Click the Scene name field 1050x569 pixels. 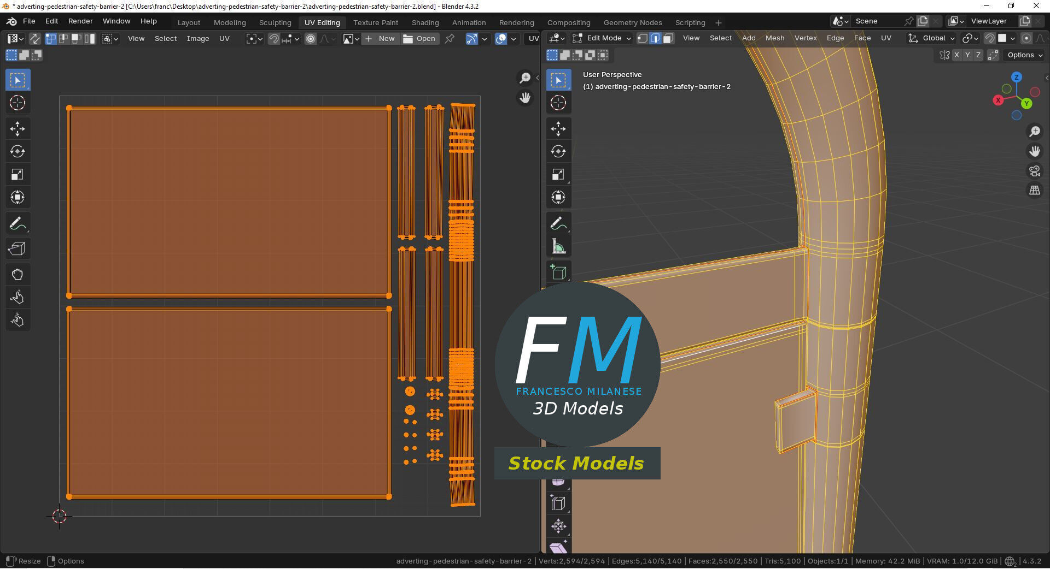tap(878, 21)
